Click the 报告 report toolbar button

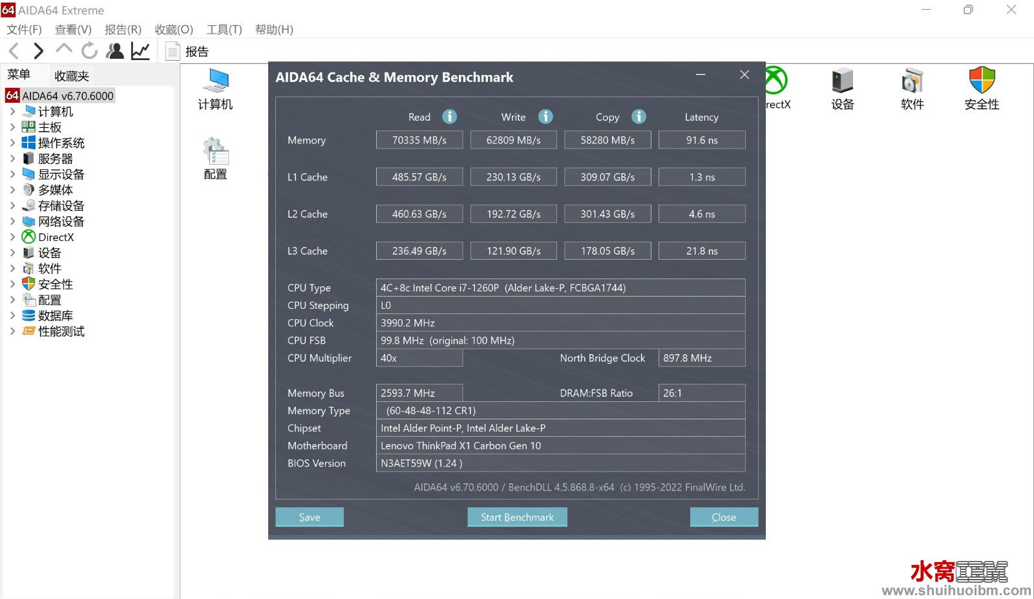(x=187, y=51)
